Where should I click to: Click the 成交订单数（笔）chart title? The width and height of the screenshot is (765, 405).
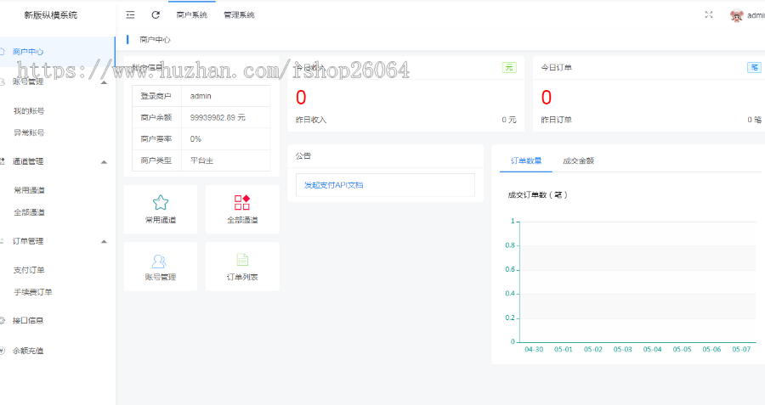click(x=538, y=194)
